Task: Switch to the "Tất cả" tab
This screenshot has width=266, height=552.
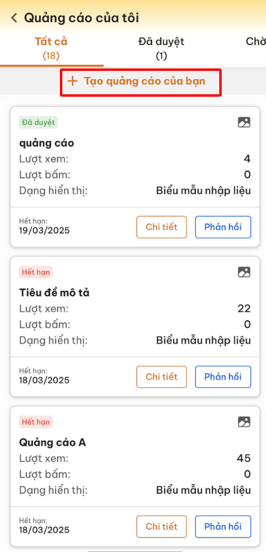Action: (52, 49)
